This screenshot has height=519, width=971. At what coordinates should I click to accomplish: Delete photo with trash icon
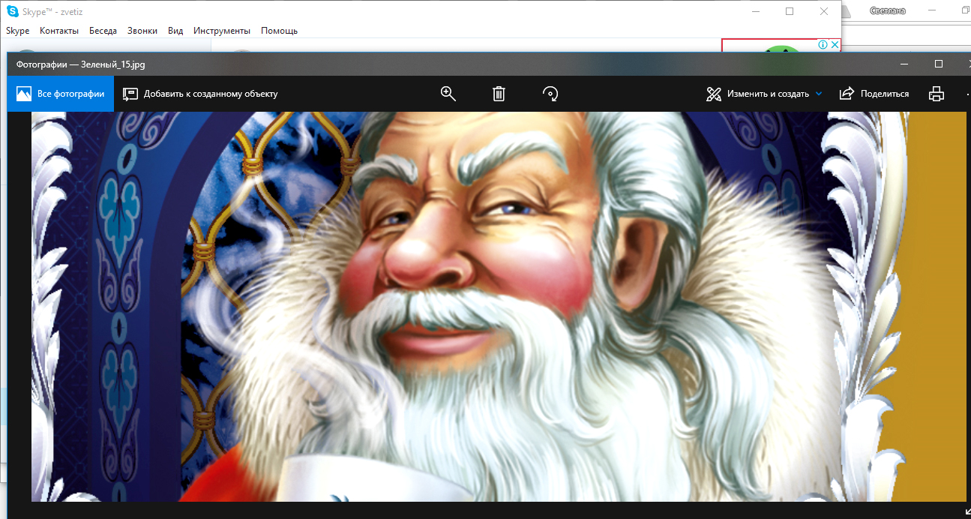point(499,94)
